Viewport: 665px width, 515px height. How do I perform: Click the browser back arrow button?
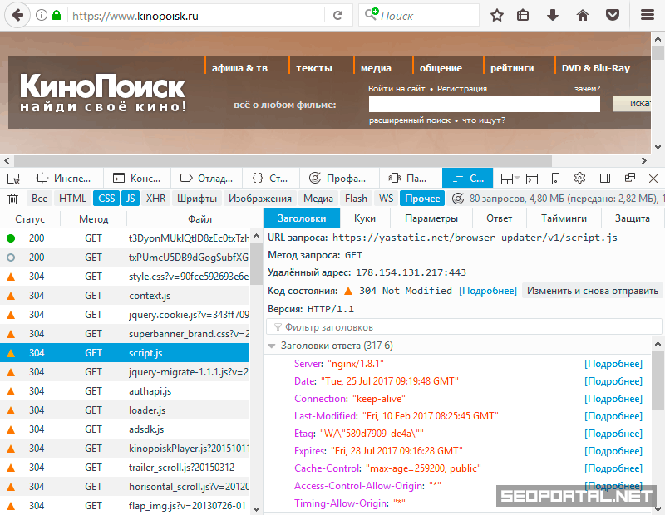[x=17, y=15]
